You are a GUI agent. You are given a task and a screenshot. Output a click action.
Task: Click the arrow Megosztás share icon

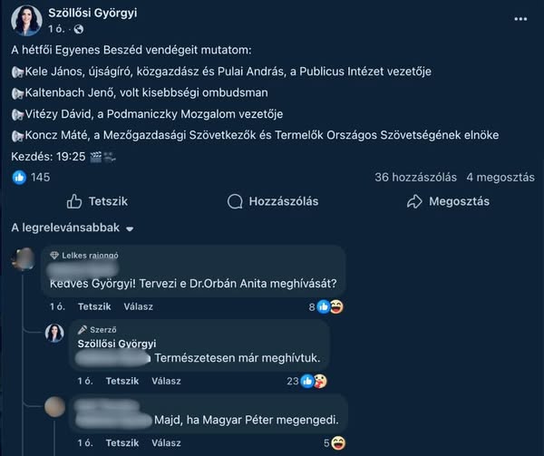[x=414, y=201]
